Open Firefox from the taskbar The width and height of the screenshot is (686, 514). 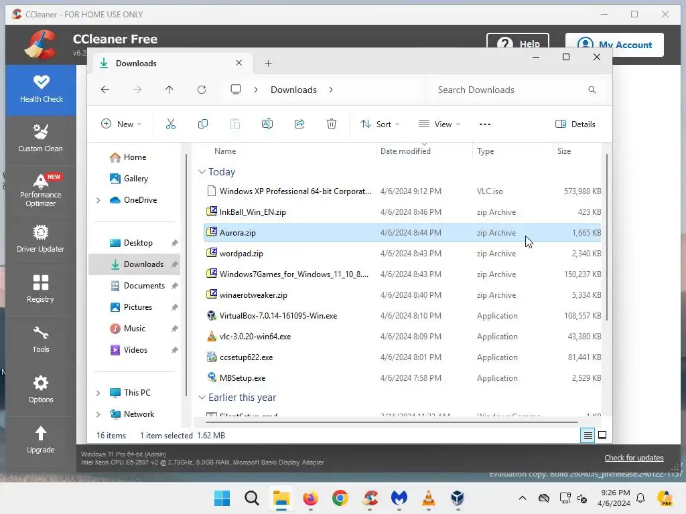pos(311,498)
